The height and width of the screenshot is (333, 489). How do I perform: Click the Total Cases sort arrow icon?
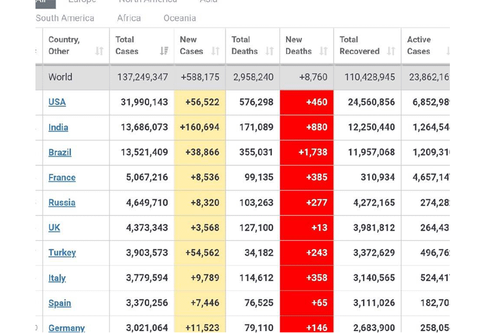point(164,51)
